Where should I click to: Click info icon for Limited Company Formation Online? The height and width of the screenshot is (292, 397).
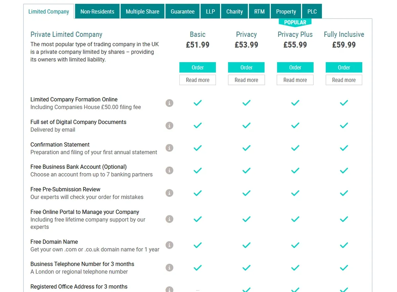click(169, 103)
